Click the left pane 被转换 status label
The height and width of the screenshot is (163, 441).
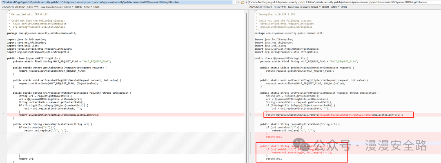pyautogui.click(x=78, y=7)
